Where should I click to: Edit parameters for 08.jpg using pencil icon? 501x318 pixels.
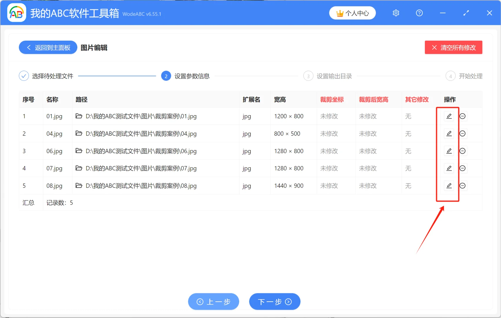(449, 185)
